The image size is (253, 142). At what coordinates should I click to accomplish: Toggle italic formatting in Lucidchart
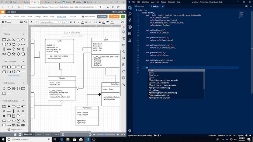point(74,22)
